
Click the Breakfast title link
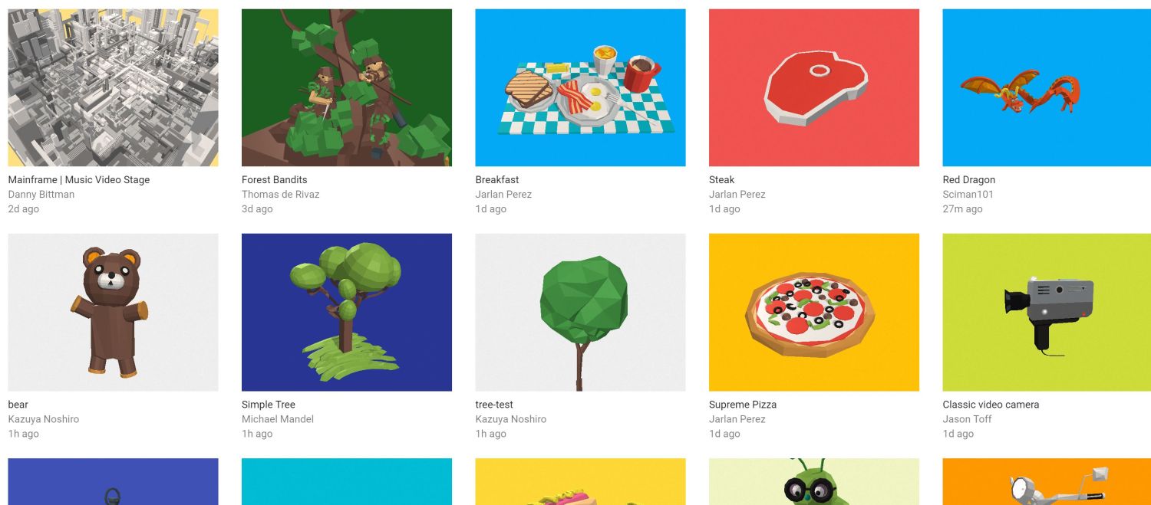[x=497, y=180]
